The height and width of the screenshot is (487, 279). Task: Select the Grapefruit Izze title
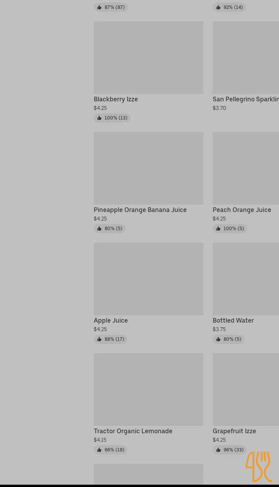(234, 431)
